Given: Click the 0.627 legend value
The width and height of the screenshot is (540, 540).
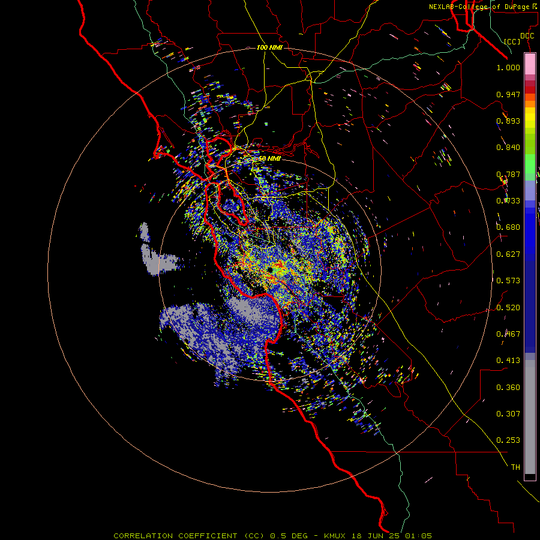Looking at the screenshot, I should click(508, 254).
